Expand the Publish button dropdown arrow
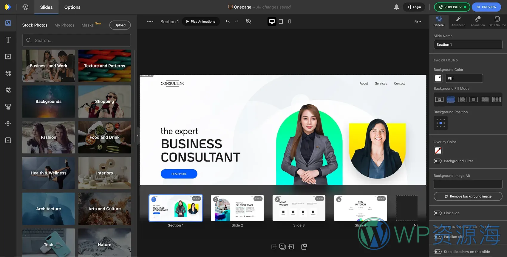Screen dimensions: 507x257 (x=460, y=7)
